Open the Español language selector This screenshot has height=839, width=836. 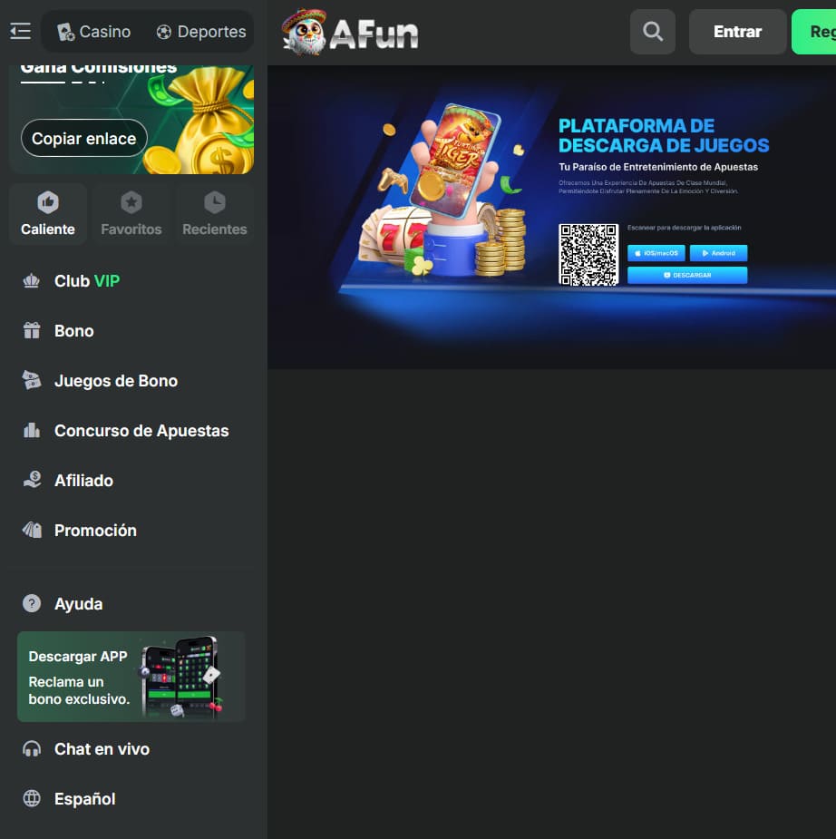tap(84, 799)
